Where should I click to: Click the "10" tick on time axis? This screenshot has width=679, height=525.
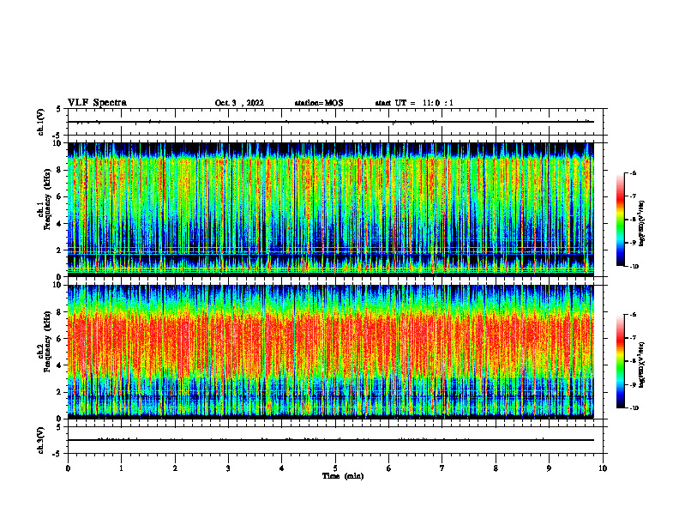coord(603,468)
